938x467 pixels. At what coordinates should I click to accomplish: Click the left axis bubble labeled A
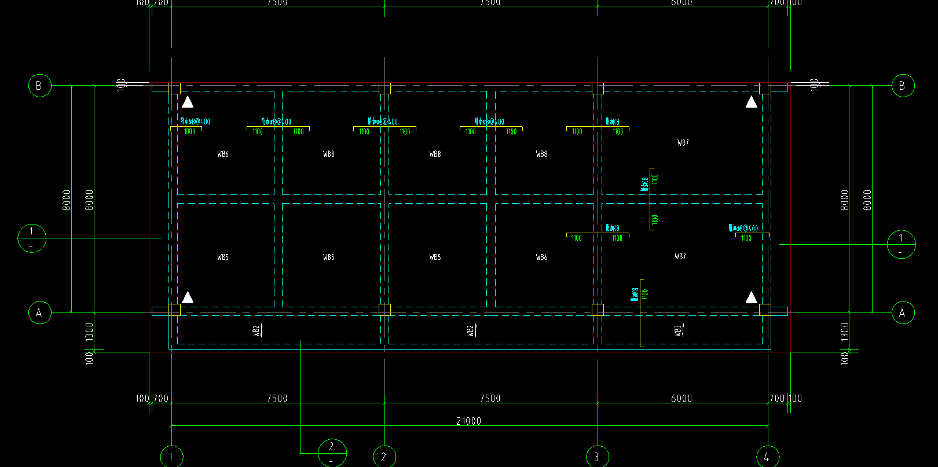(x=39, y=313)
